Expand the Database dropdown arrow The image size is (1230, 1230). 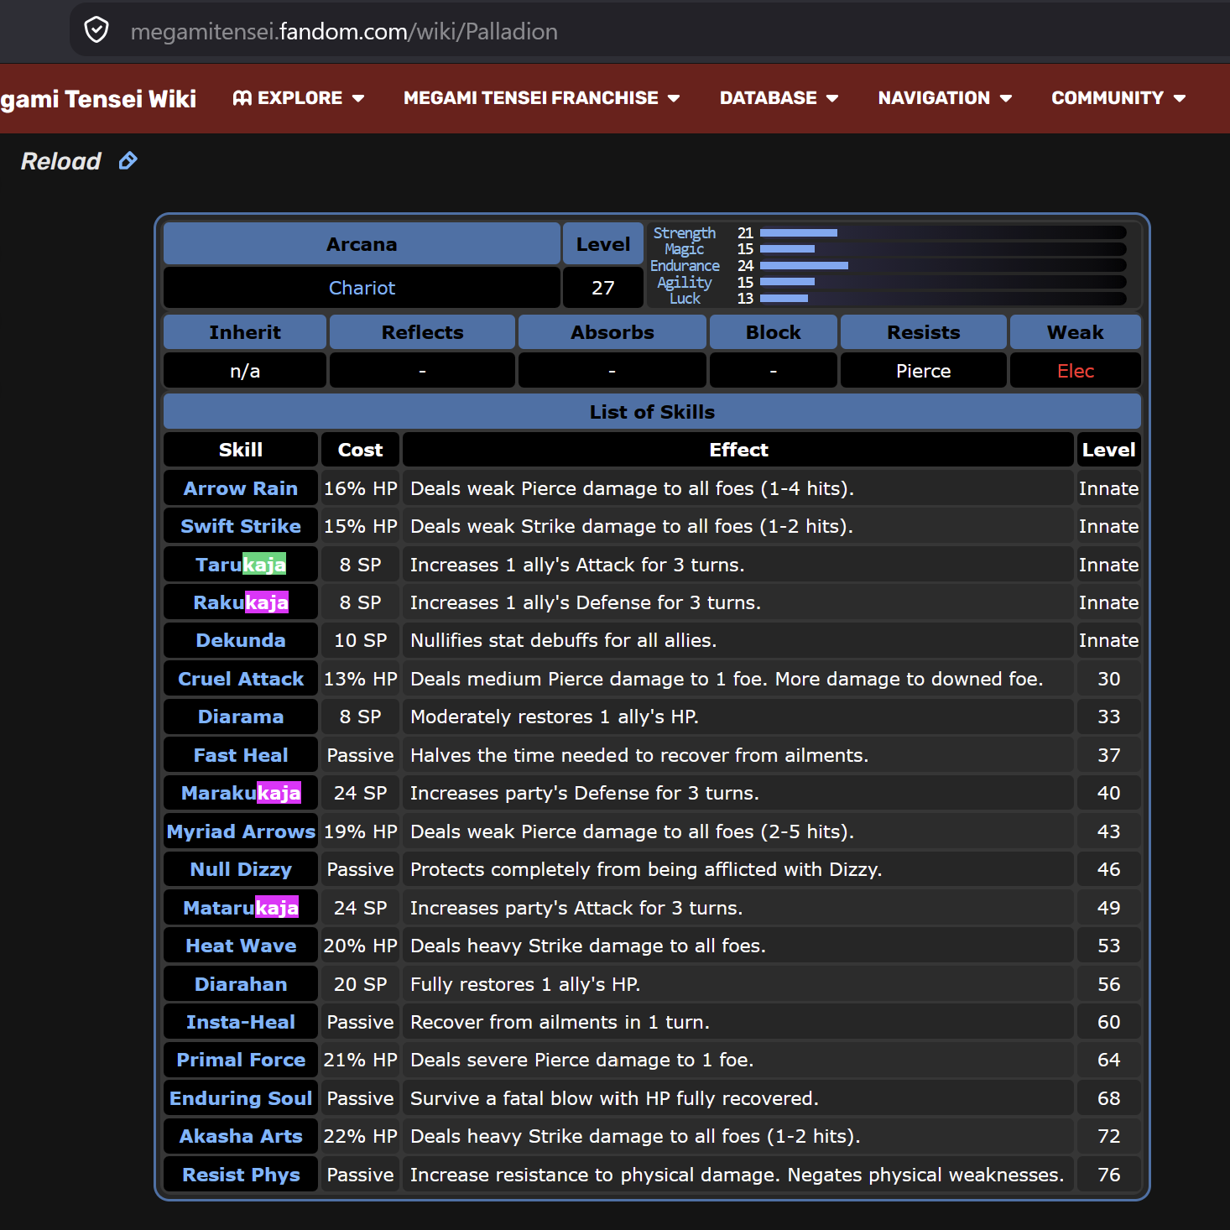[x=832, y=98]
